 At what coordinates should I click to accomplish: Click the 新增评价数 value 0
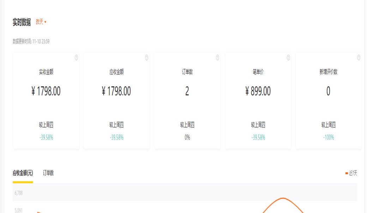(328, 92)
